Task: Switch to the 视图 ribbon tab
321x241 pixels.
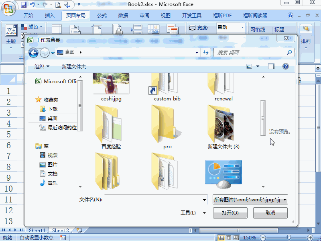Action: point(166,16)
